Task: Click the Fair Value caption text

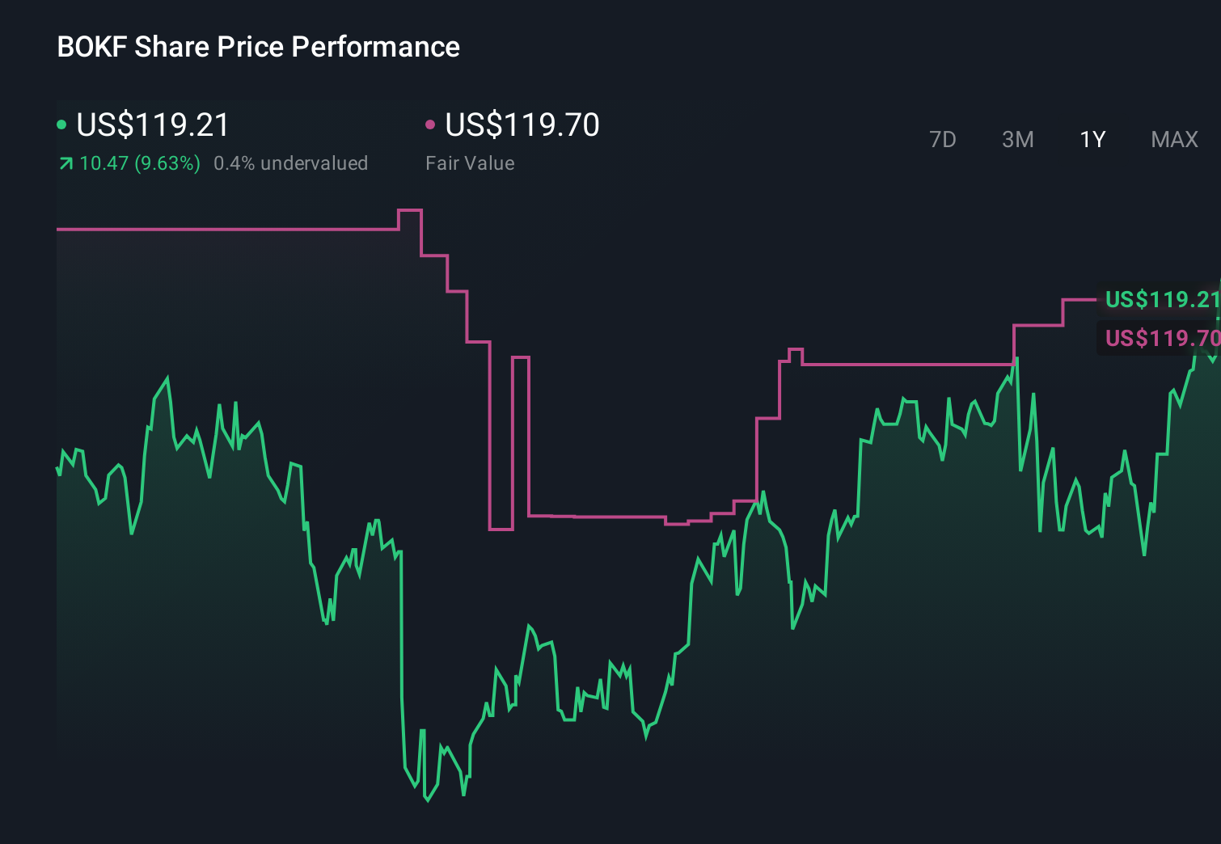Action: click(470, 163)
